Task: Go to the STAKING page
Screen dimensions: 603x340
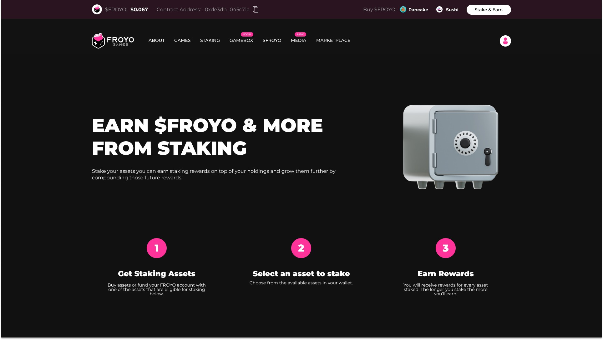Action: [210, 40]
